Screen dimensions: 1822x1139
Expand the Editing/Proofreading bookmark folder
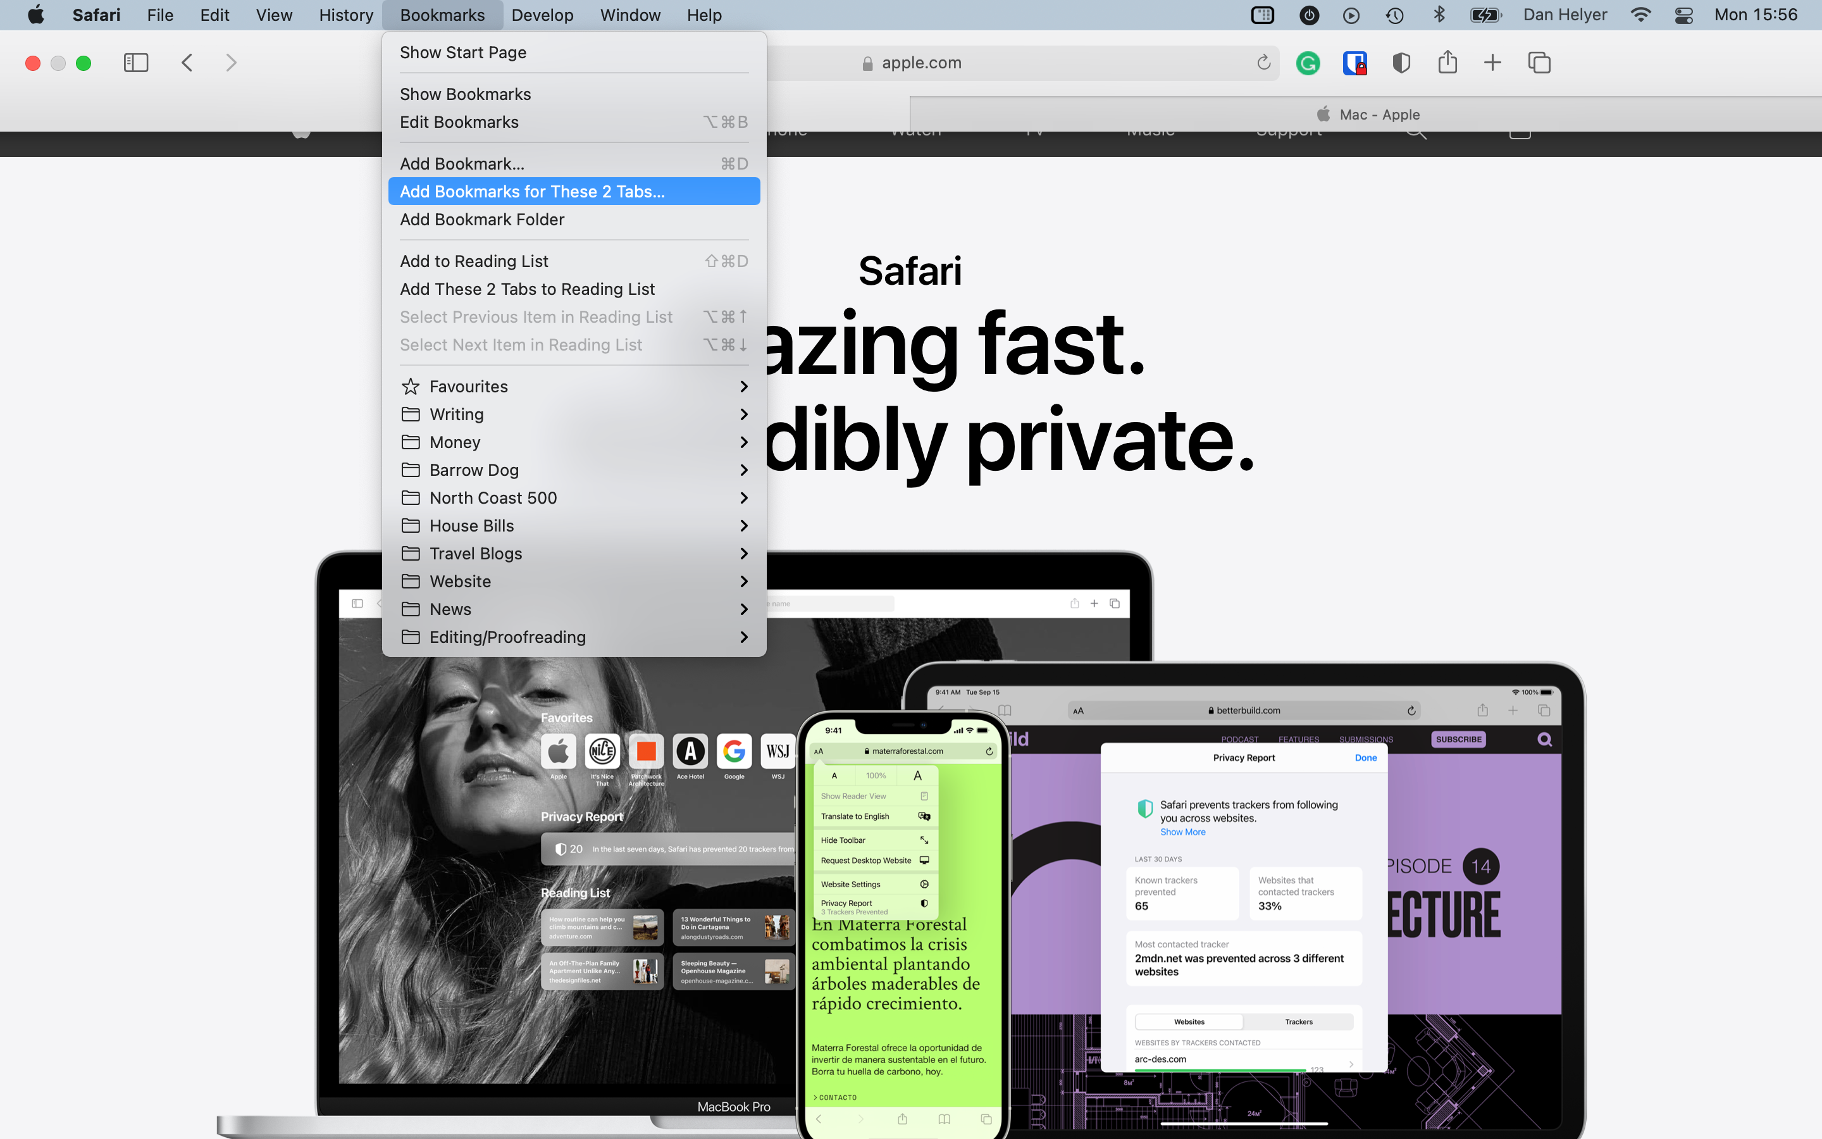[744, 637]
